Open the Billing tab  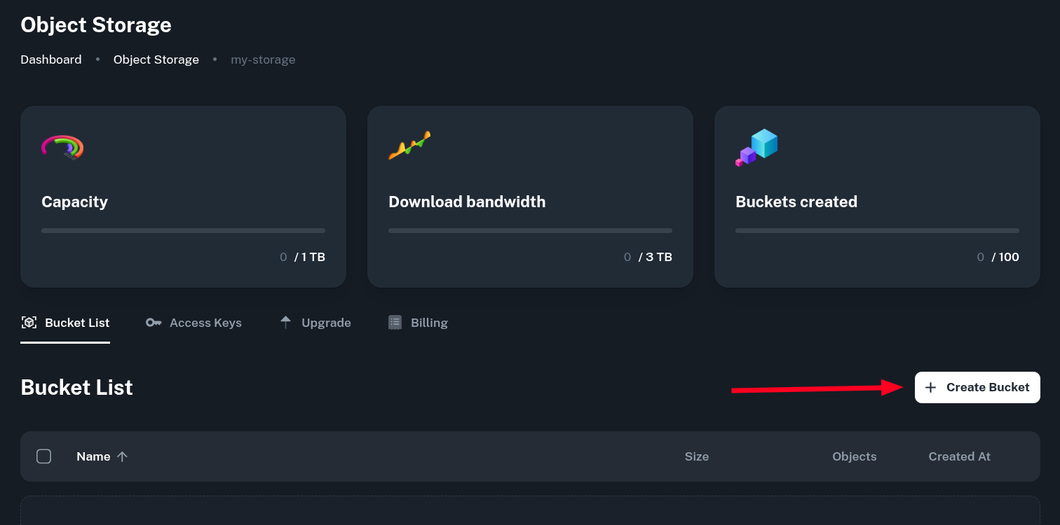point(429,323)
